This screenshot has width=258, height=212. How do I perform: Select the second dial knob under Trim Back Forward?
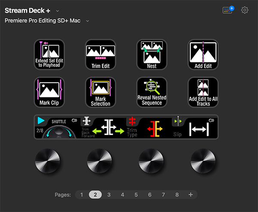(99, 161)
